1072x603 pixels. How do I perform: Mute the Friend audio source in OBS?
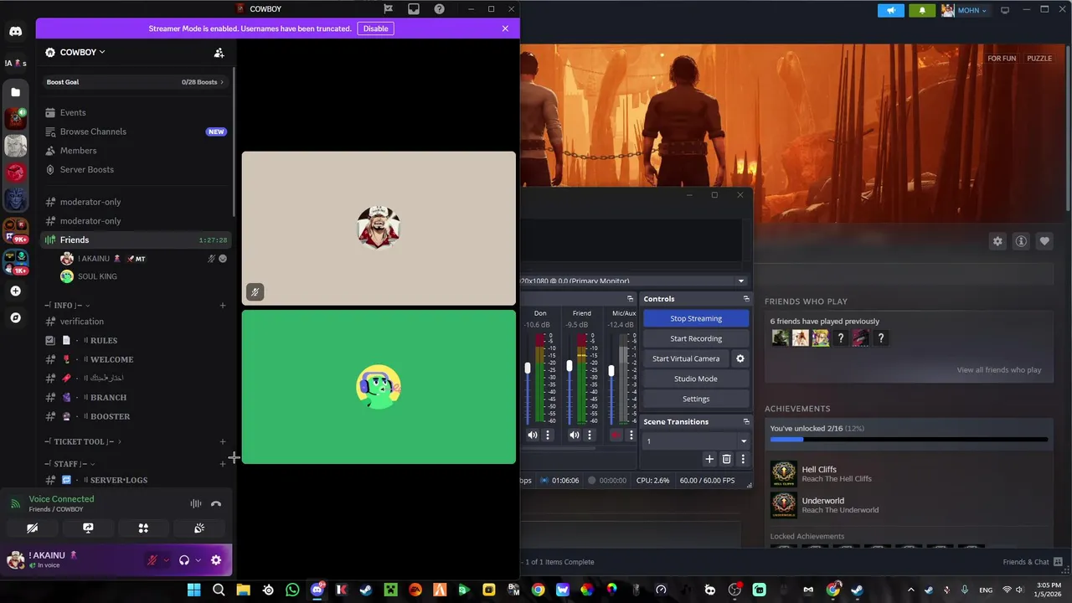pyautogui.click(x=574, y=435)
